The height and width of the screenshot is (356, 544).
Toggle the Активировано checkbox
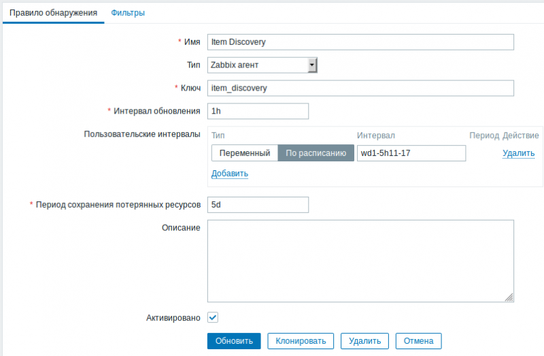pos(213,317)
